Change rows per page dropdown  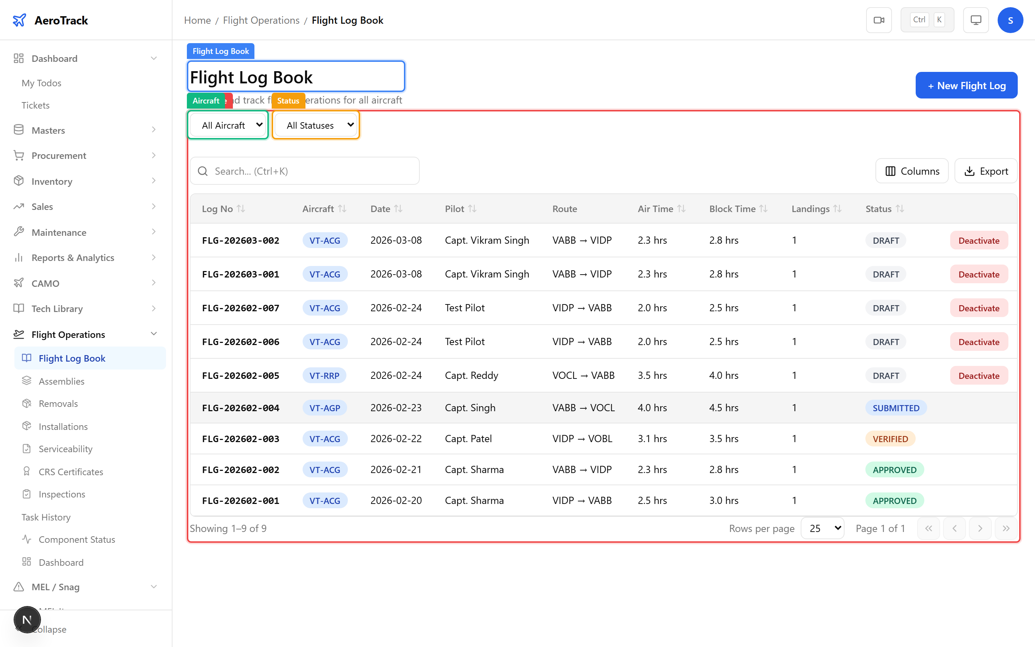[822, 528]
